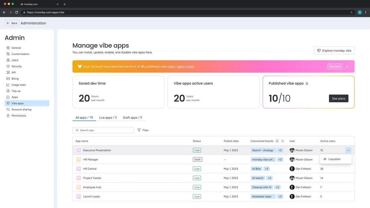Select Vibe apps in sidebar
Image resolution: width=370 pixels, height=208 pixels.
pyautogui.click(x=27, y=103)
